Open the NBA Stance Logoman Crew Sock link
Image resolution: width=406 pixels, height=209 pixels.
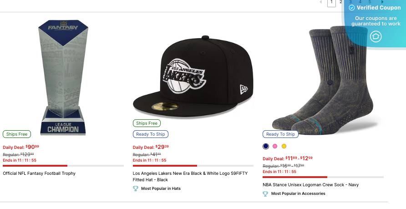click(x=311, y=185)
